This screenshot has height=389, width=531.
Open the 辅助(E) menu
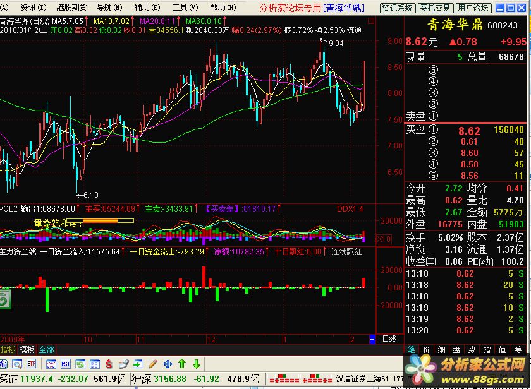tap(147, 8)
